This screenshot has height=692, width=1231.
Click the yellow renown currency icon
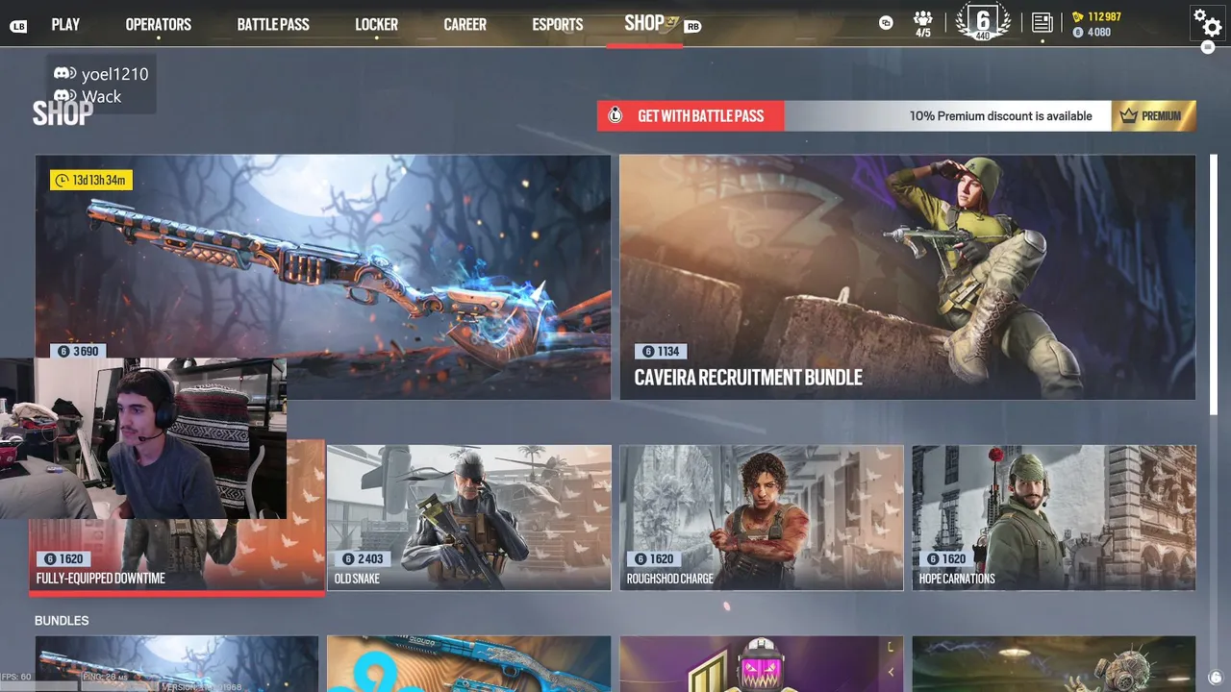[1078, 16]
